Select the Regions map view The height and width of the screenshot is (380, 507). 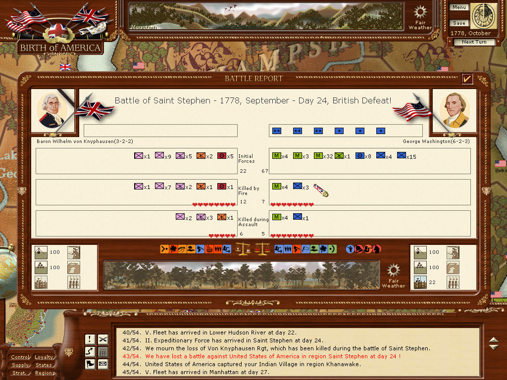coord(45,373)
